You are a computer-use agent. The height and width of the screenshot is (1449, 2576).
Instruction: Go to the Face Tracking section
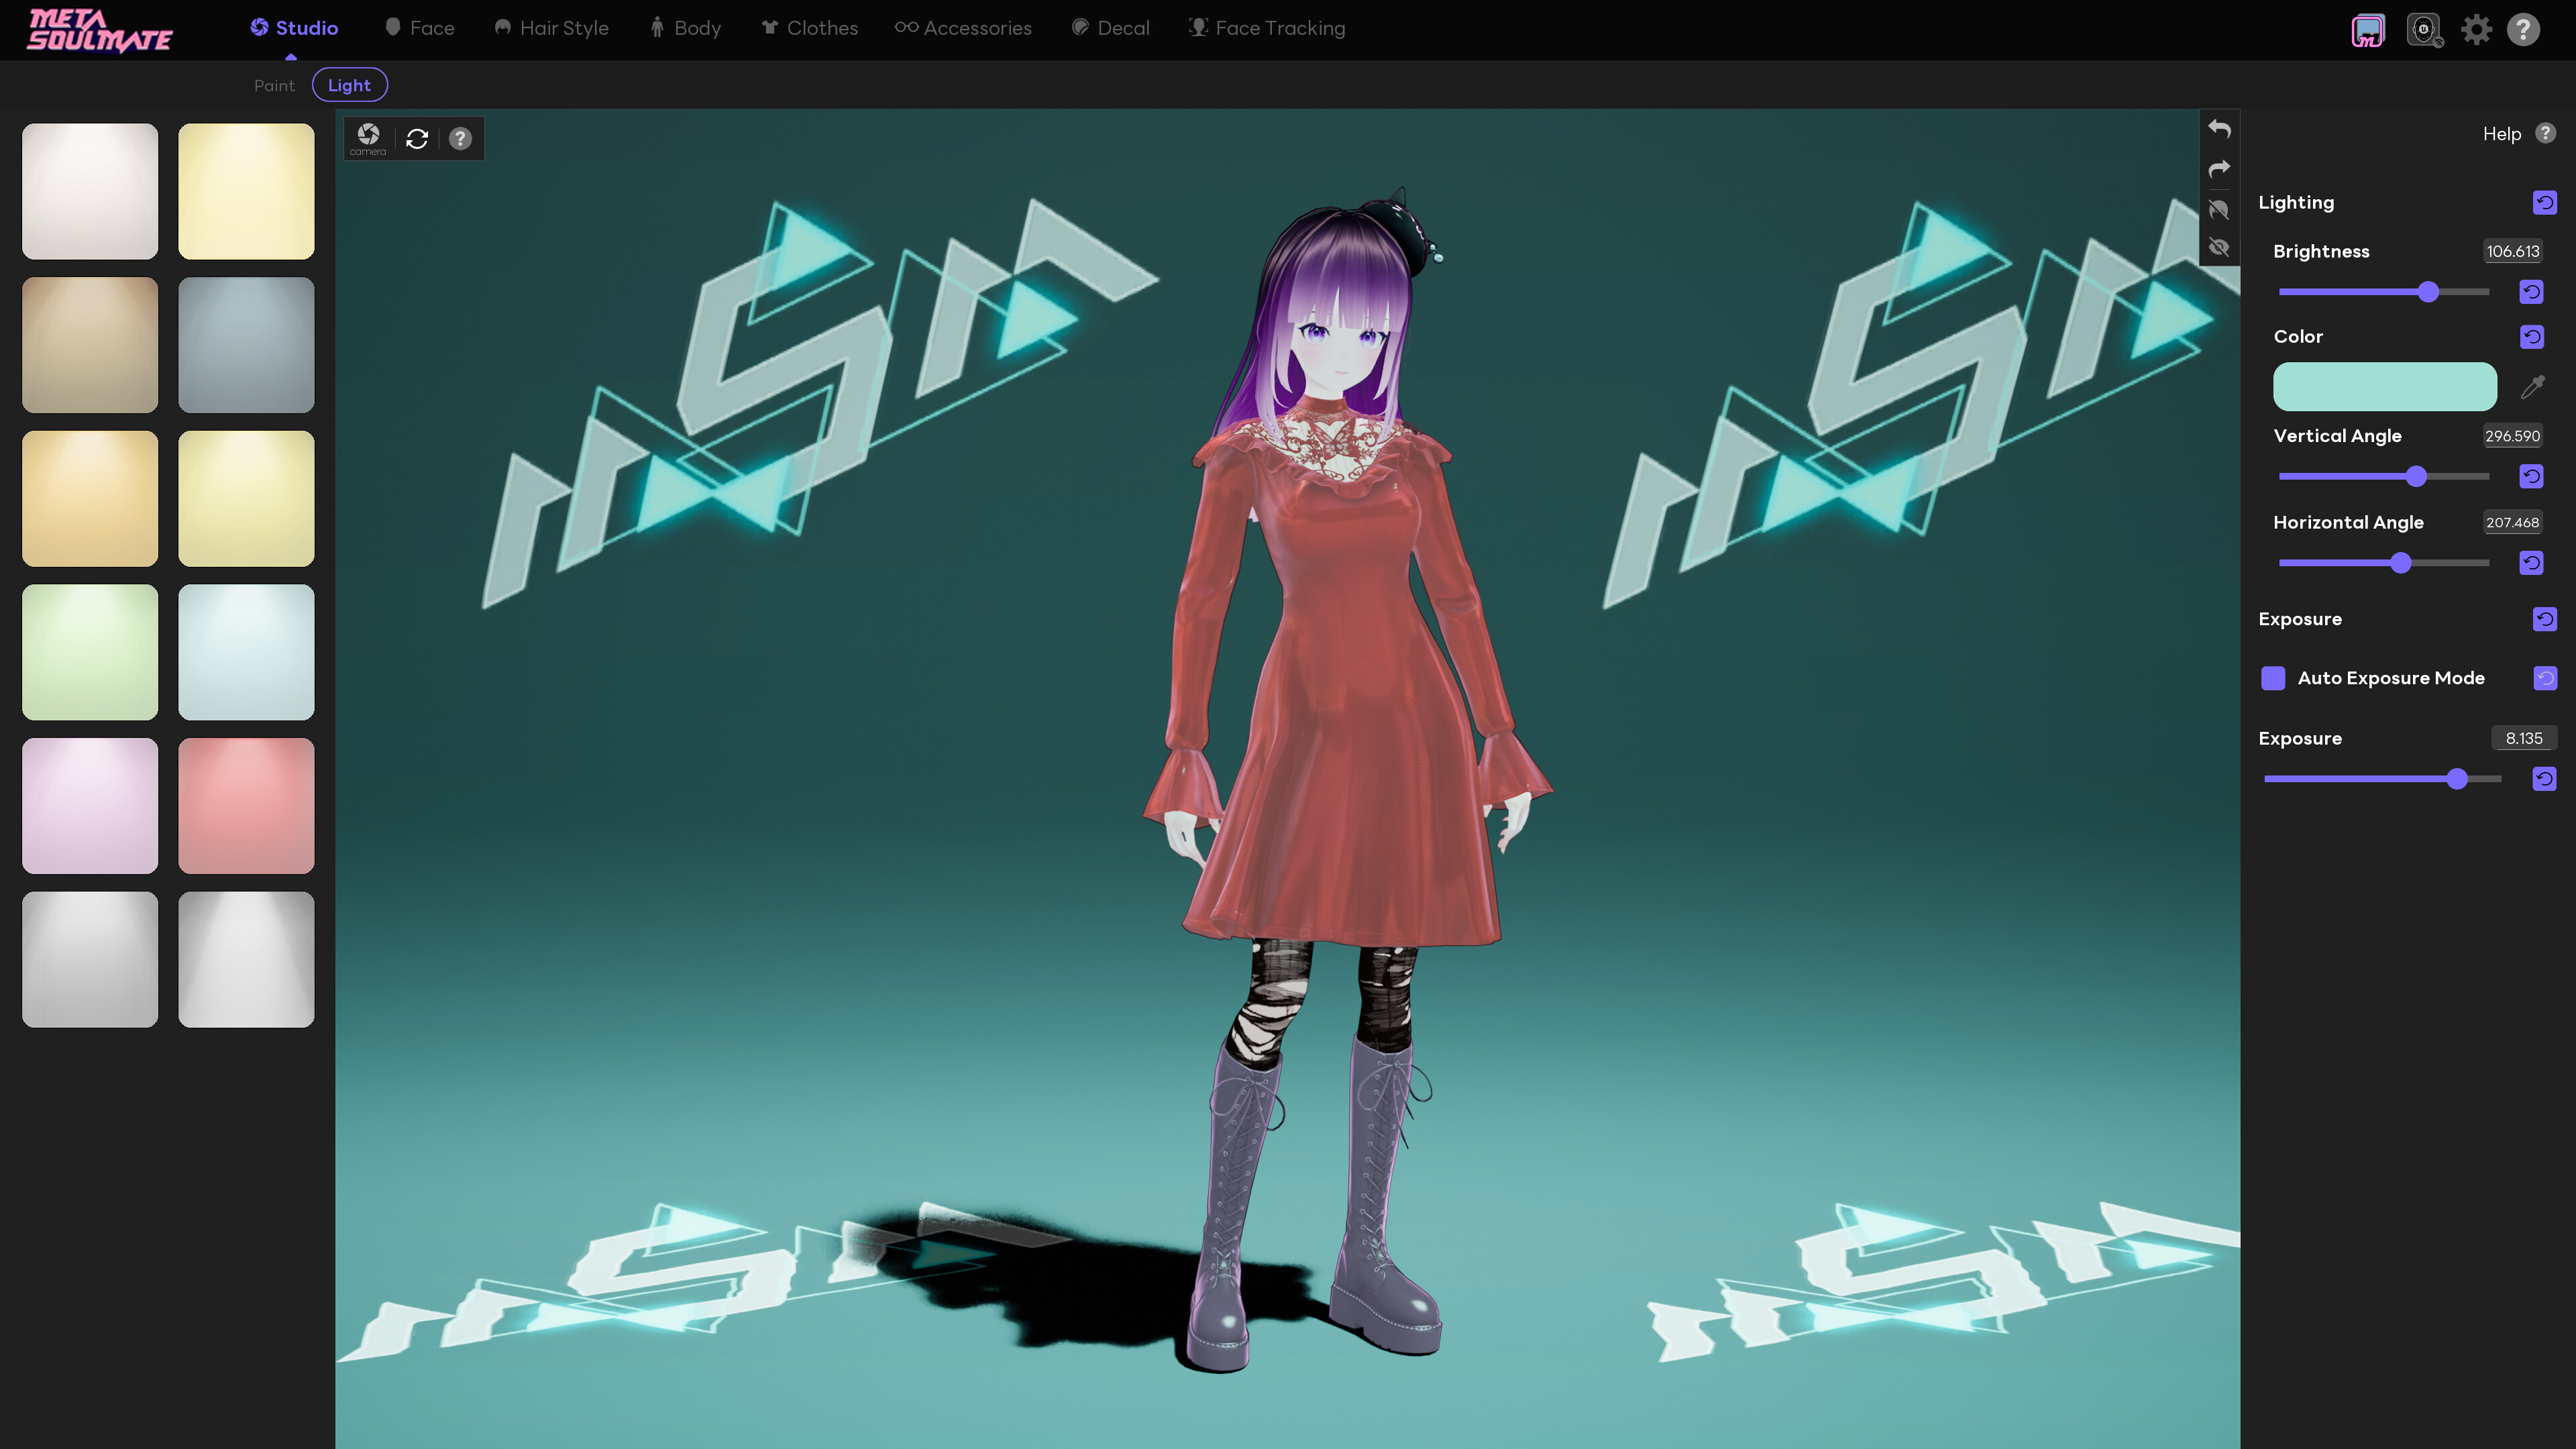[1266, 27]
